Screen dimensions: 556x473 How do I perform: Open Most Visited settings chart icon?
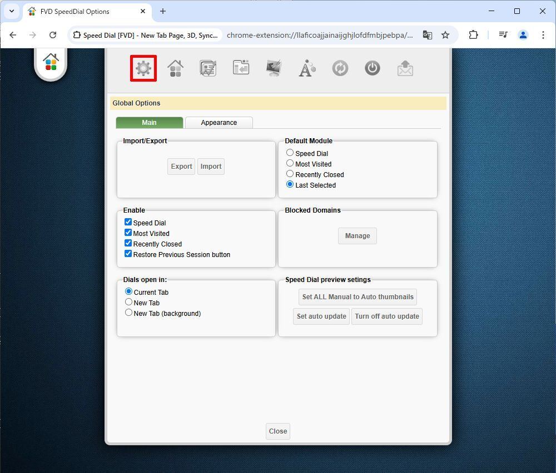(x=208, y=68)
